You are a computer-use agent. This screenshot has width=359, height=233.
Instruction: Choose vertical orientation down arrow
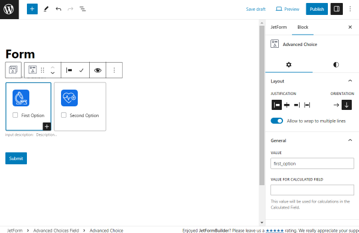(346, 105)
